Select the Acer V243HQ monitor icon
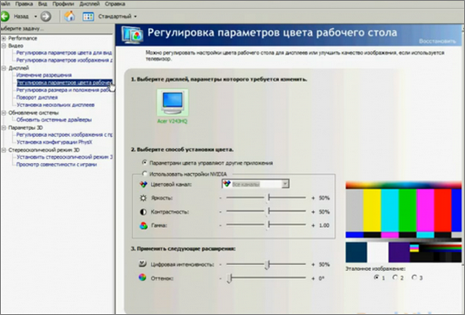 point(172,102)
